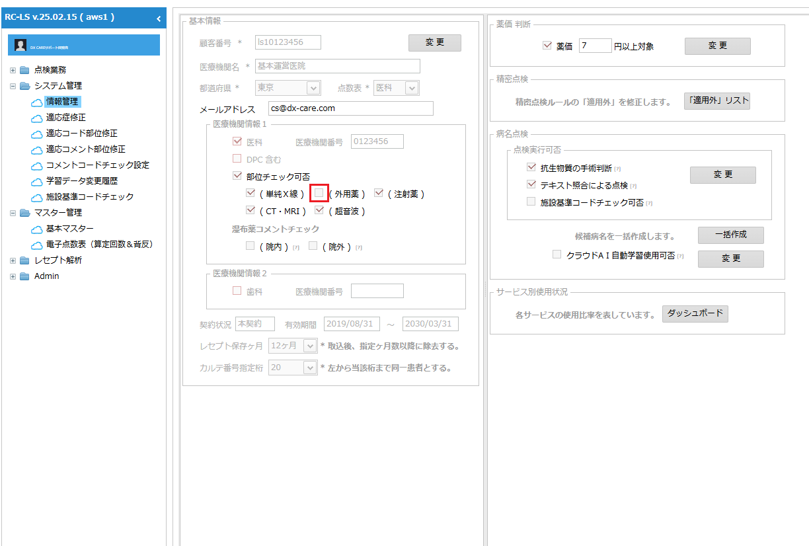Click the folder icon beside システム管理

pyautogui.click(x=24, y=86)
